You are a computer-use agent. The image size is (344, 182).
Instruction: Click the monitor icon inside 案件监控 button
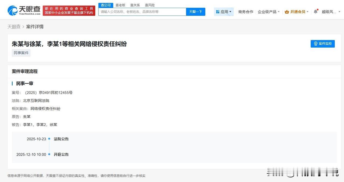pos(315,44)
